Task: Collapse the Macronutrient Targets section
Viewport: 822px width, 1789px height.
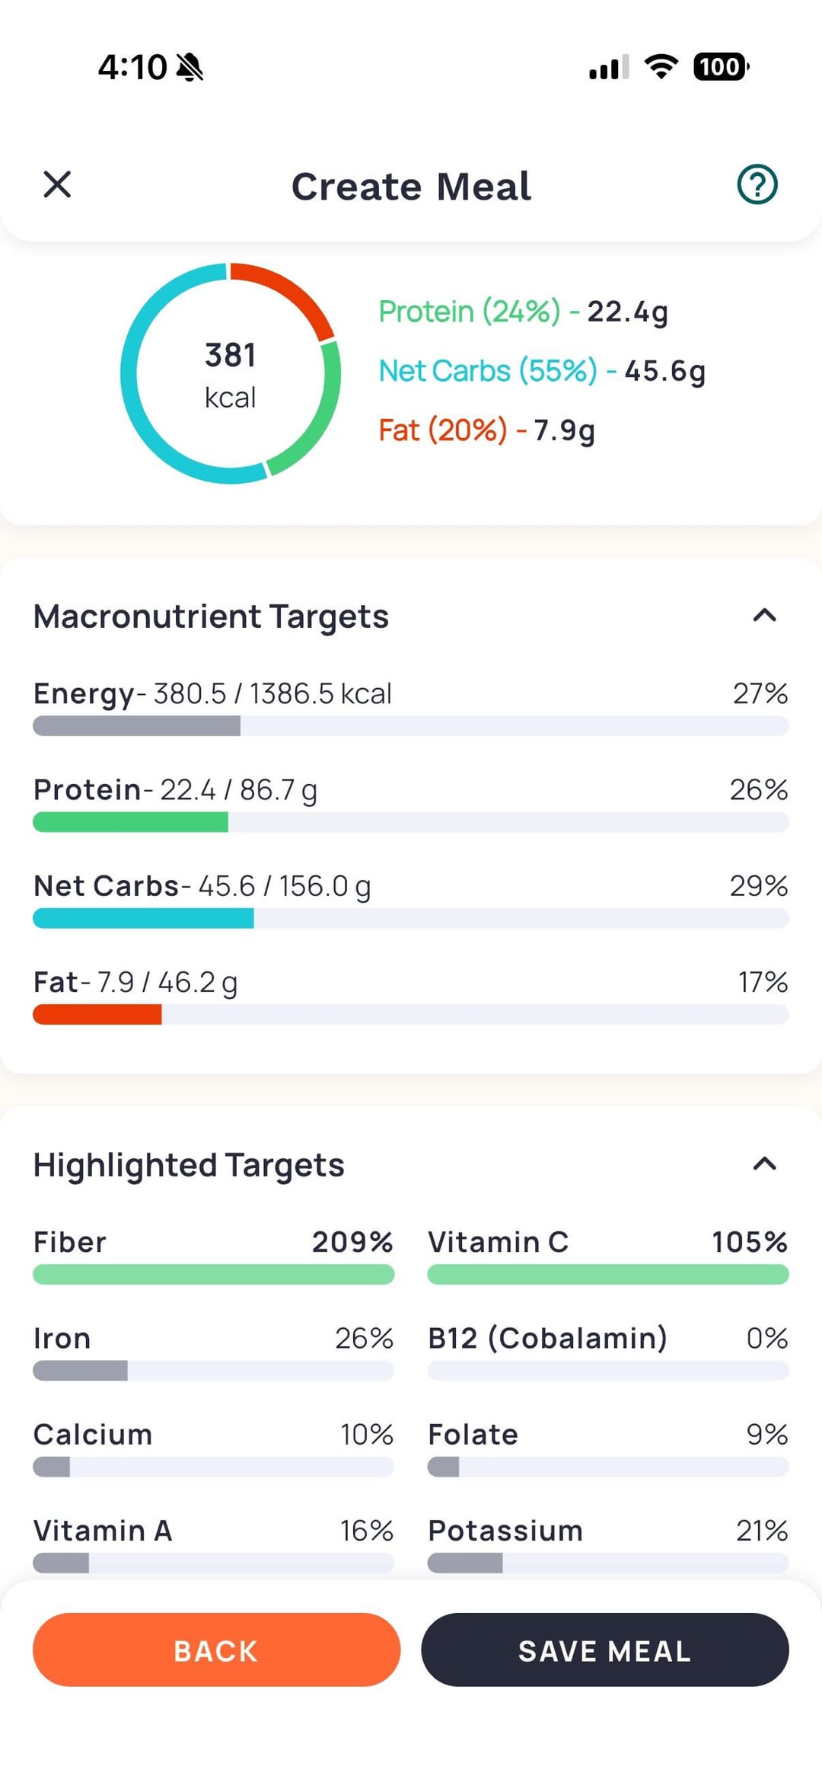Action: tap(764, 616)
